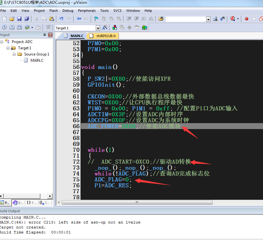Click the line P1=ADC_RES;
The width and height of the screenshot is (263, 240).
coord(113,185)
